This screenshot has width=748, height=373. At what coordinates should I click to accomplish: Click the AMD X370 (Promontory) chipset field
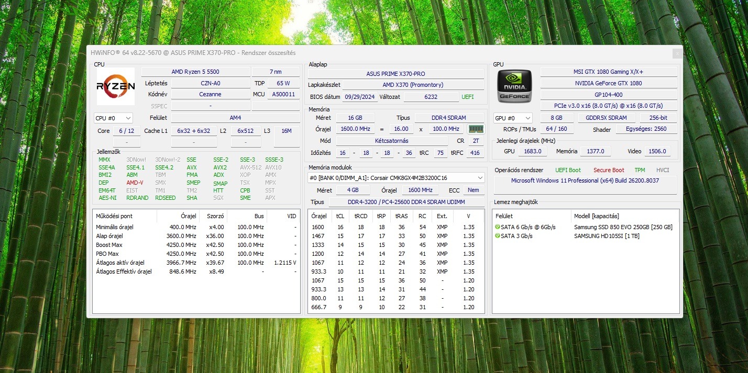413,85
